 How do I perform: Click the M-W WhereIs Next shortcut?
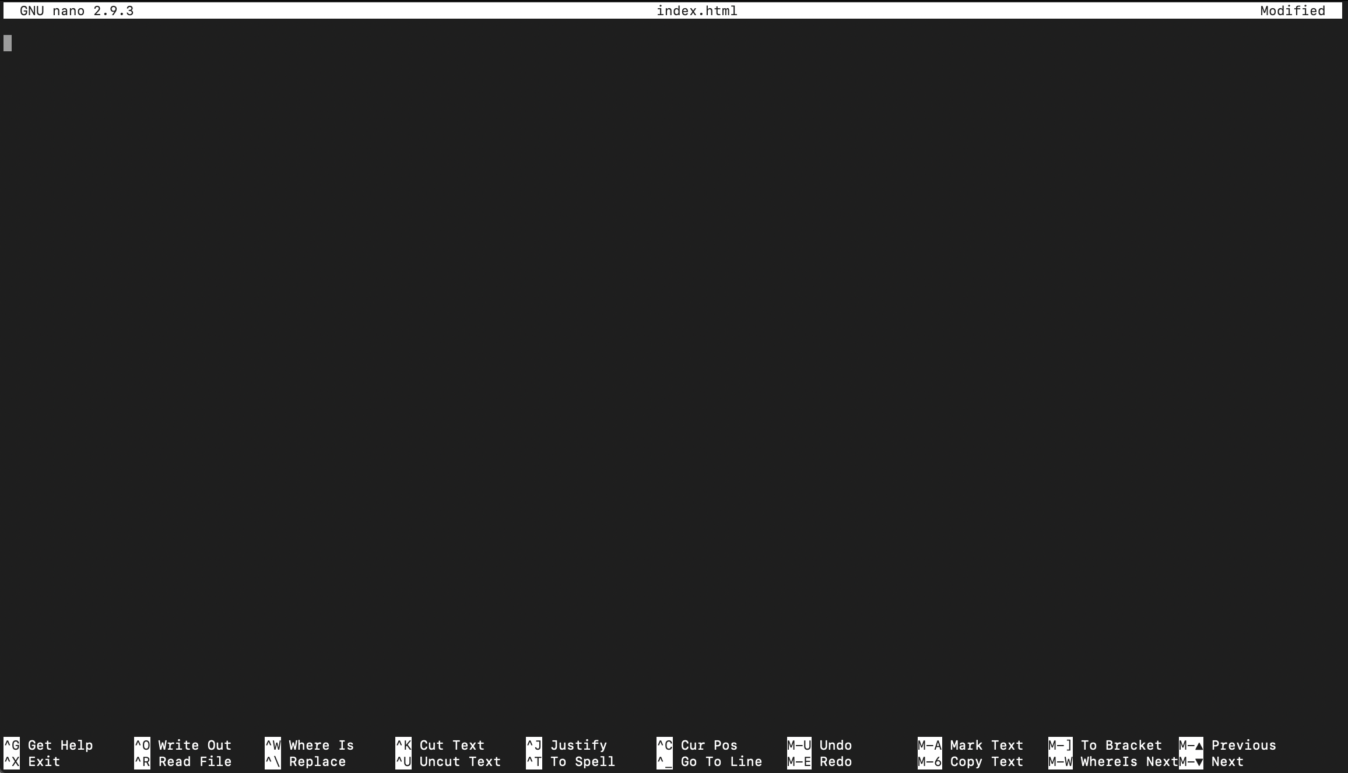click(1114, 761)
